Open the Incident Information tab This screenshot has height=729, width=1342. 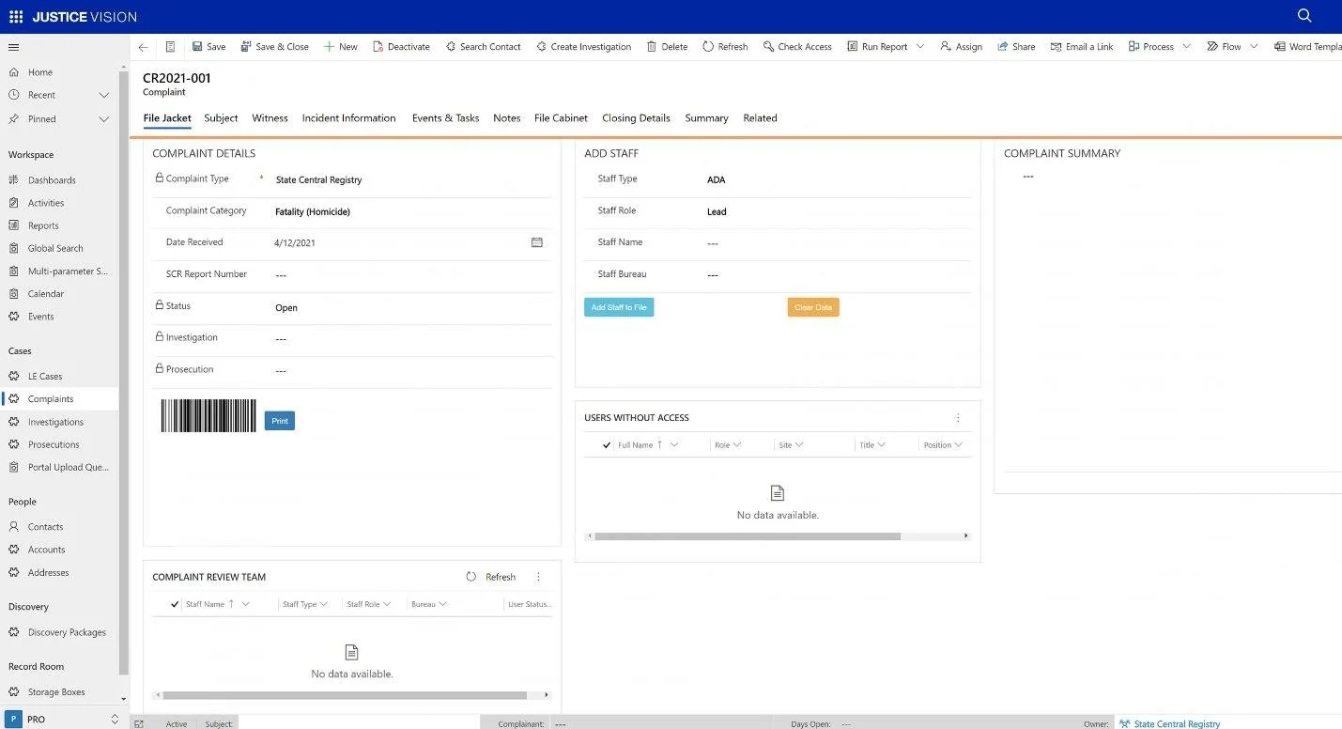click(348, 118)
